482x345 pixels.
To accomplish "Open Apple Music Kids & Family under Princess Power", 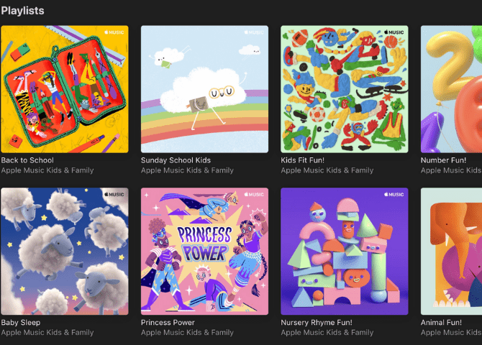I will [x=187, y=333].
